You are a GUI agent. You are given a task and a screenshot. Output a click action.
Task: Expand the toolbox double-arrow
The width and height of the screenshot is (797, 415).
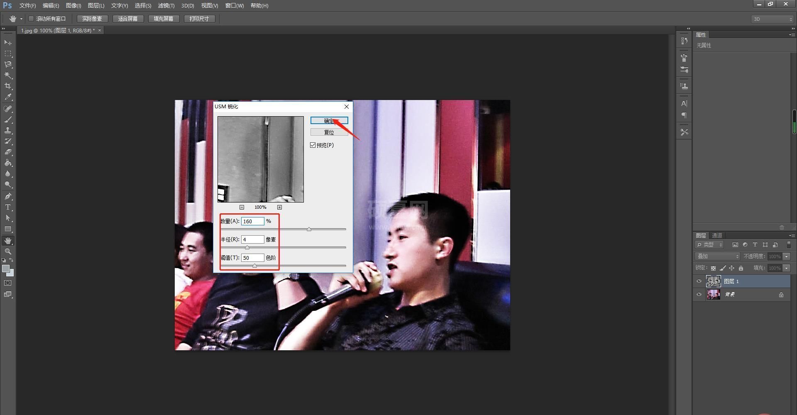(4, 29)
